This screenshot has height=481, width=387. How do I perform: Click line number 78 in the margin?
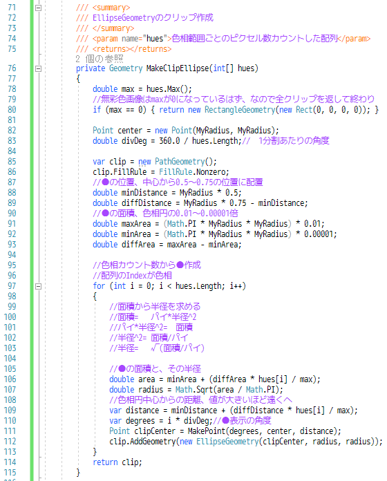12,89
